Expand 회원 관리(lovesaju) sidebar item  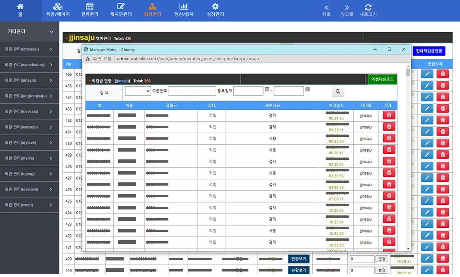coord(29,112)
